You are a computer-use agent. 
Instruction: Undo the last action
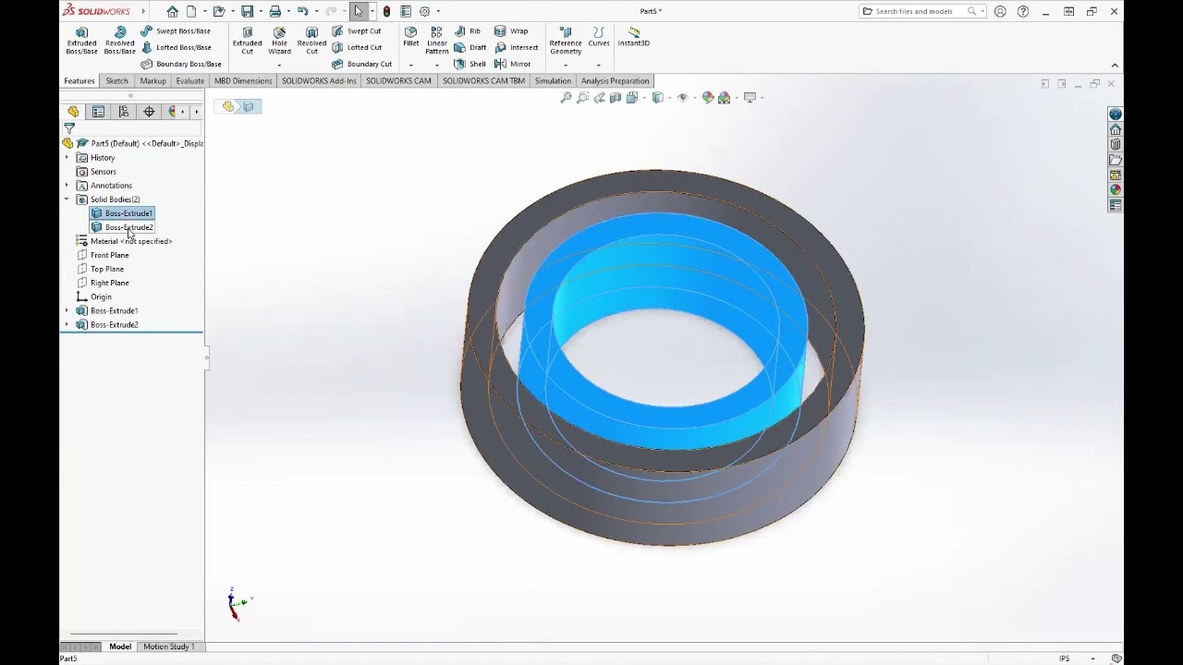pos(302,11)
